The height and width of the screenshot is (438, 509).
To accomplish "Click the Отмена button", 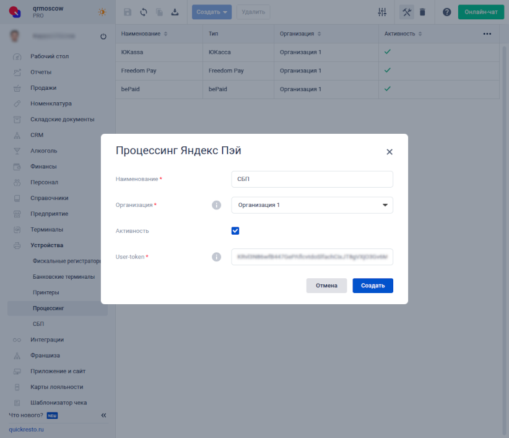I will click(326, 286).
